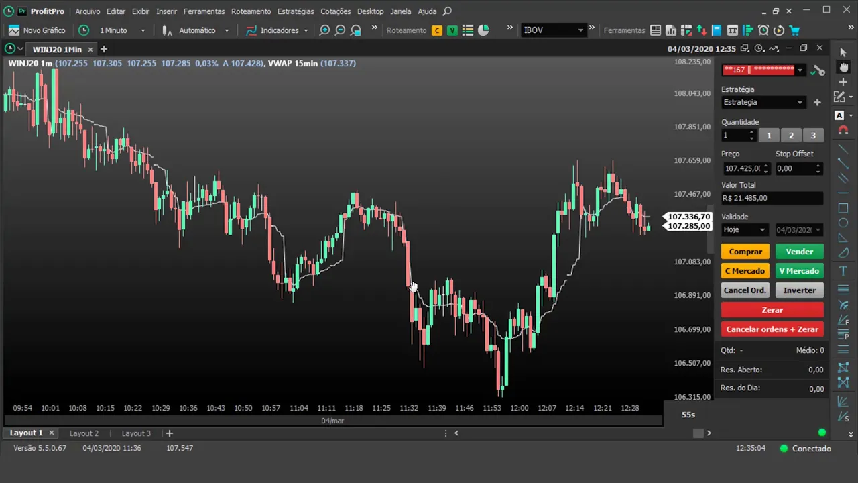858x483 pixels.
Task: Click the replay play circle icon
Action: [x=779, y=30]
